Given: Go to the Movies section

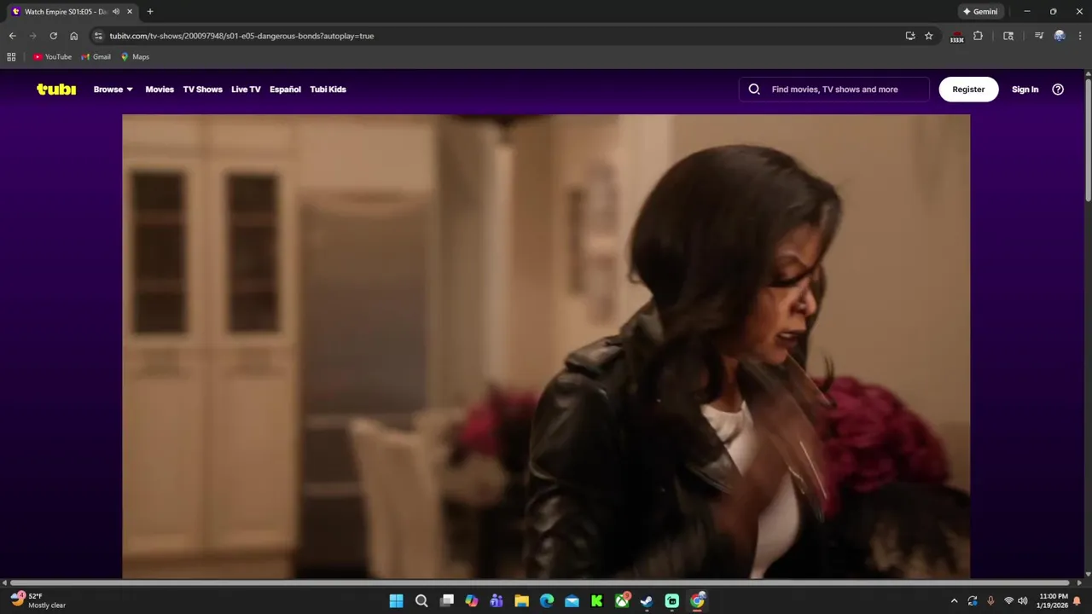Looking at the screenshot, I should (x=160, y=90).
